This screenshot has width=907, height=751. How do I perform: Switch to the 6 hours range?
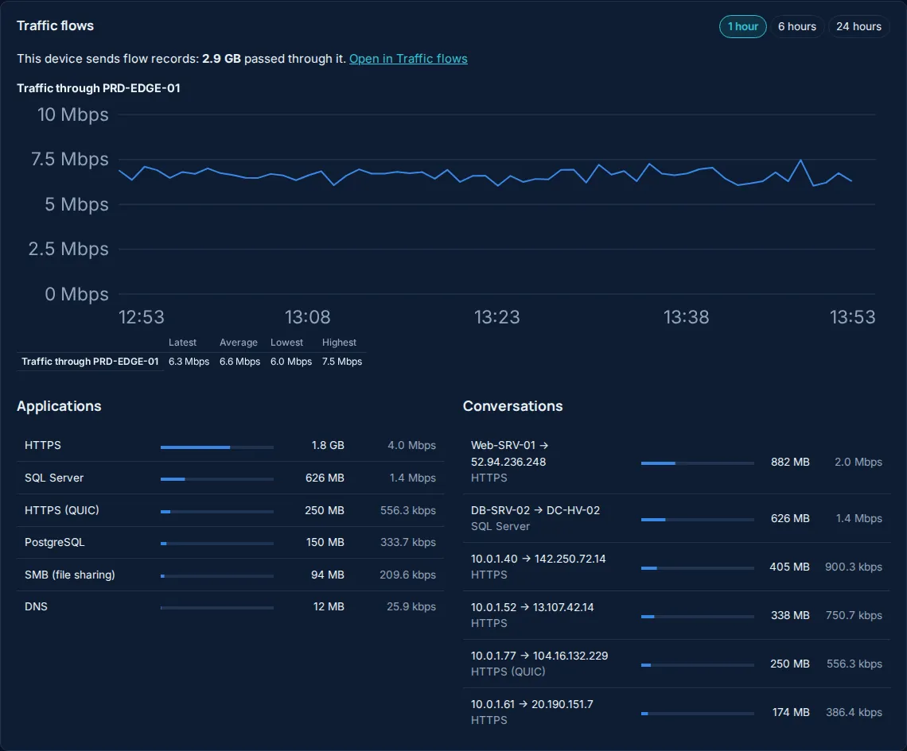tap(796, 26)
